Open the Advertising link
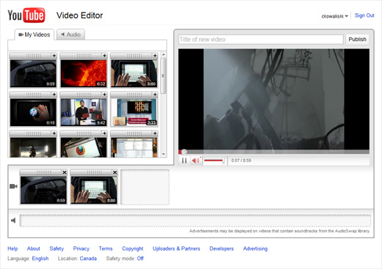This screenshot has height=269, width=382. click(255, 248)
